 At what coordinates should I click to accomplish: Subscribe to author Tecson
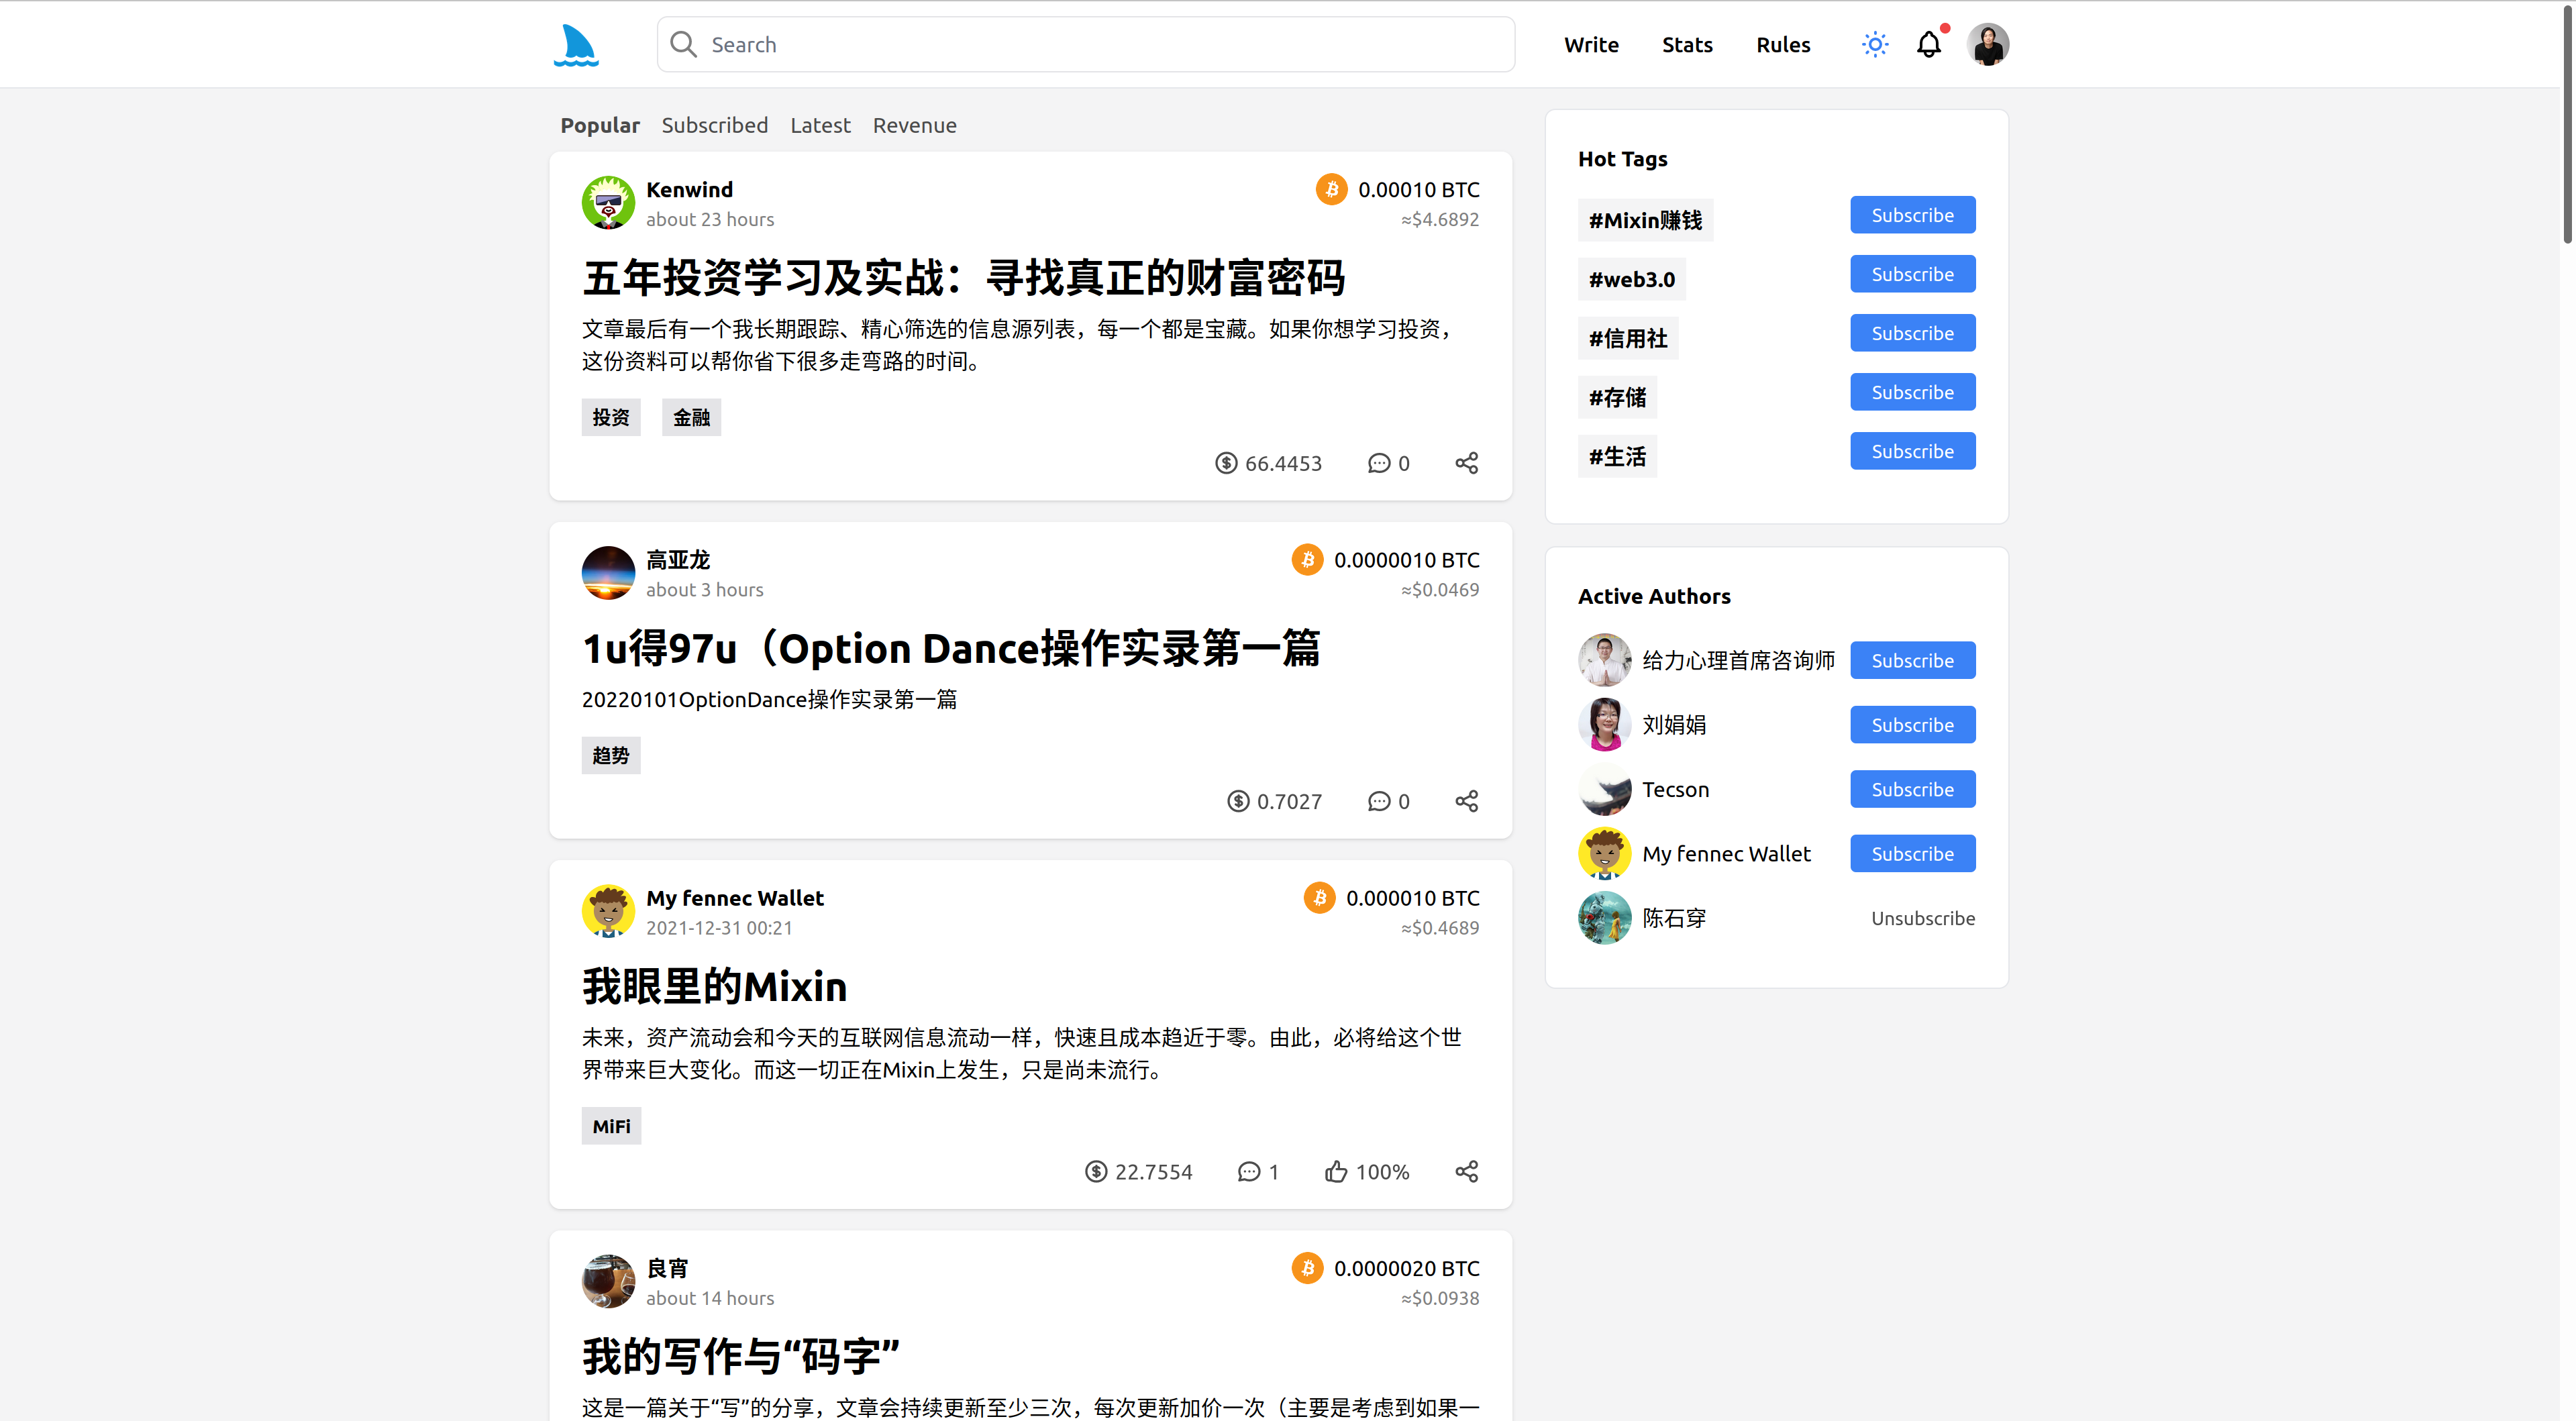[1912, 789]
